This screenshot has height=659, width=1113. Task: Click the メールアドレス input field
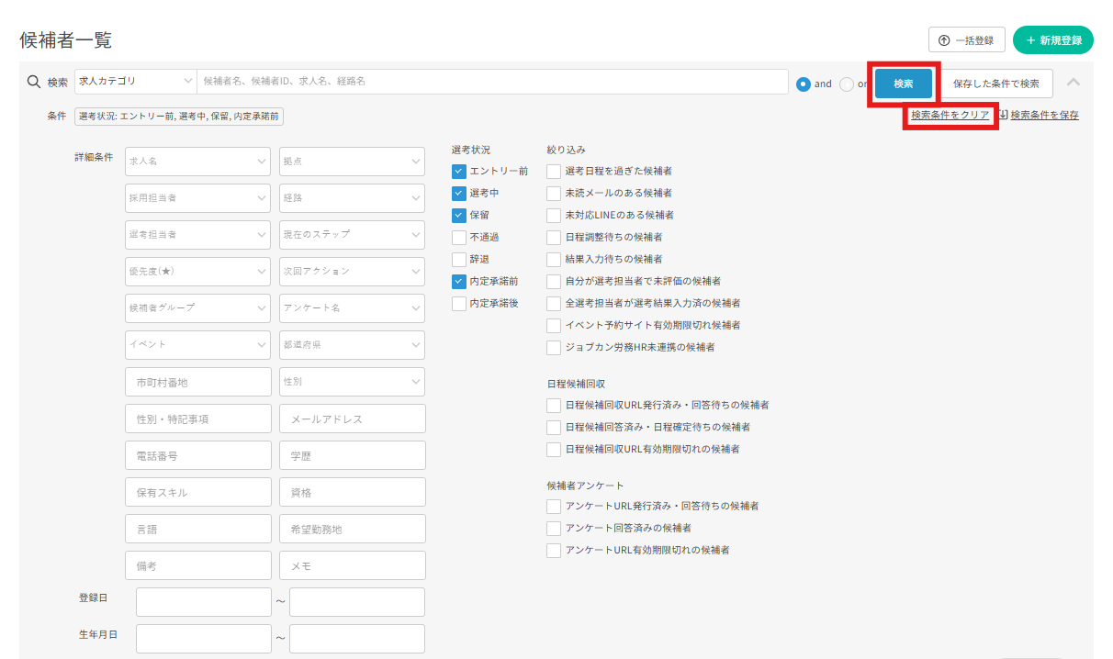point(352,419)
